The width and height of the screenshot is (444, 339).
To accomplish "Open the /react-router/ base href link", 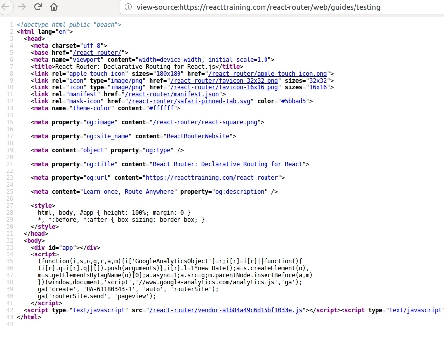I will 97,52.
